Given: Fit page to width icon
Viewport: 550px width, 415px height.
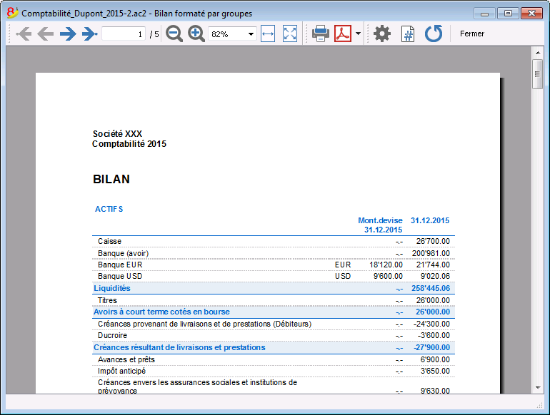Looking at the screenshot, I should click(268, 34).
